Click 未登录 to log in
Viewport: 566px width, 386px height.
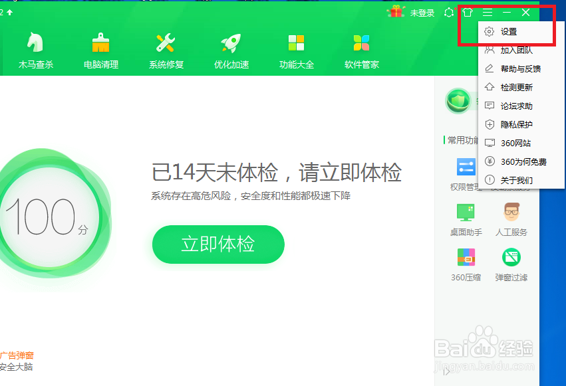pyautogui.click(x=422, y=13)
